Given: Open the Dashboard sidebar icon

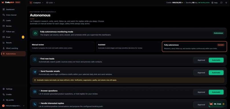Looking at the screenshot, I should [x=4, y=9].
